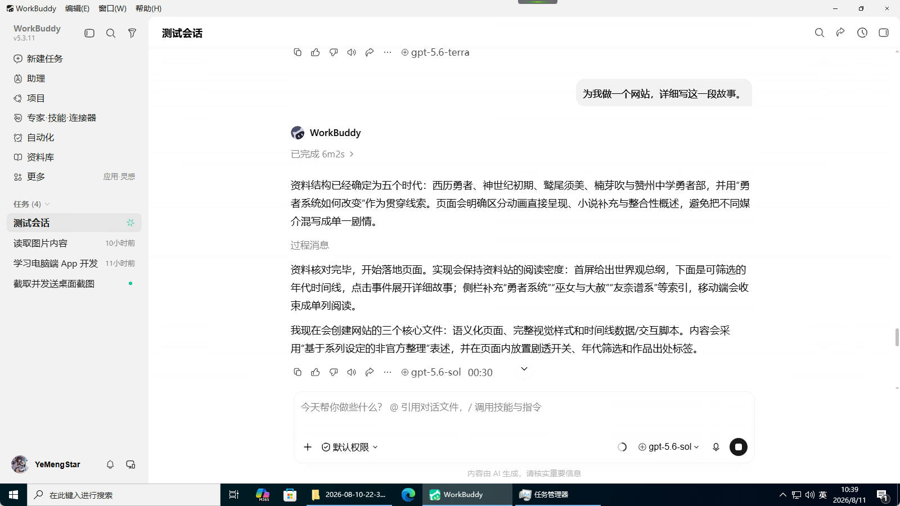Screen dimensions: 900x506
Task: Open Windows Start menu
Action: tap(13, 495)
